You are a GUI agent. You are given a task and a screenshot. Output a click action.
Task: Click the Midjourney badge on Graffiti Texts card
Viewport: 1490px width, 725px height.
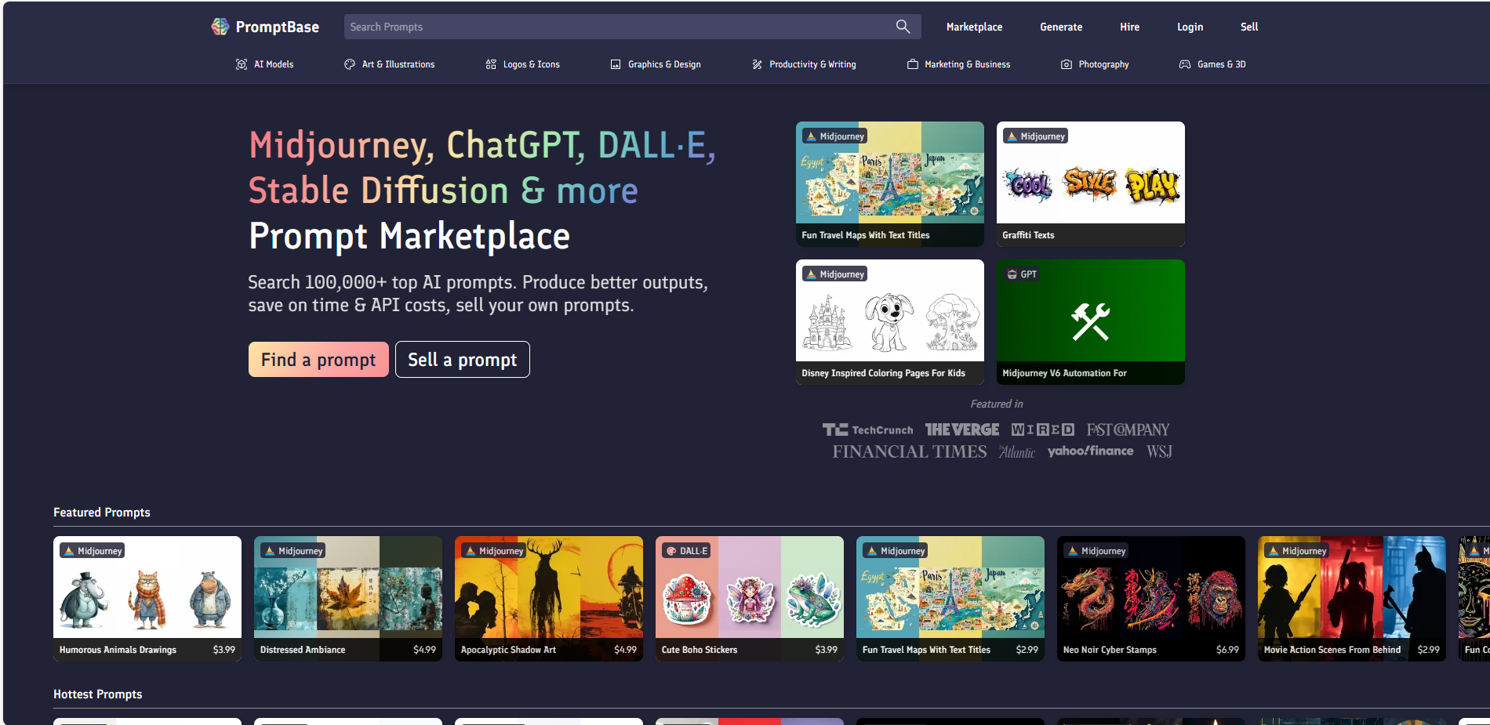pyautogui.click(x=1035, y=136)
